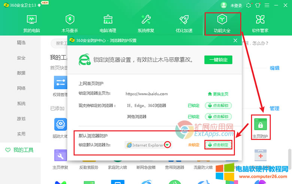Open 软件管家 software manager icon
Screen dimensions: 292x184
point(260,23)
